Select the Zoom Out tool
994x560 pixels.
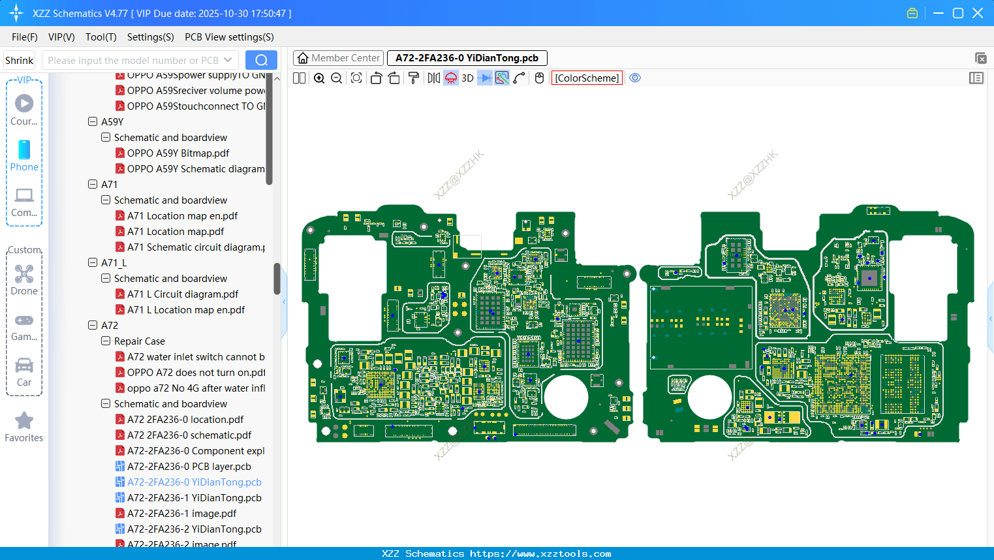(335, 78)
